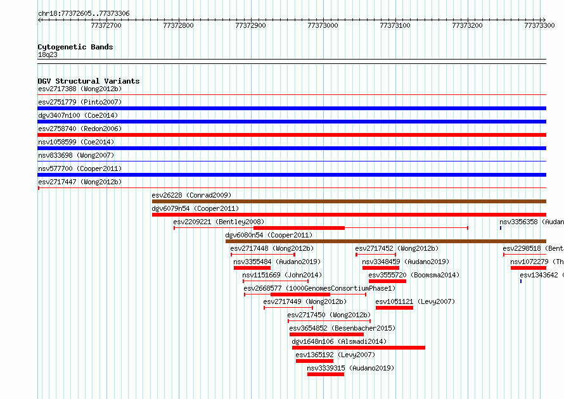Select the dgv3407n100 (Coe2014) label
This screenshot has height=399, width=564.
78,115
